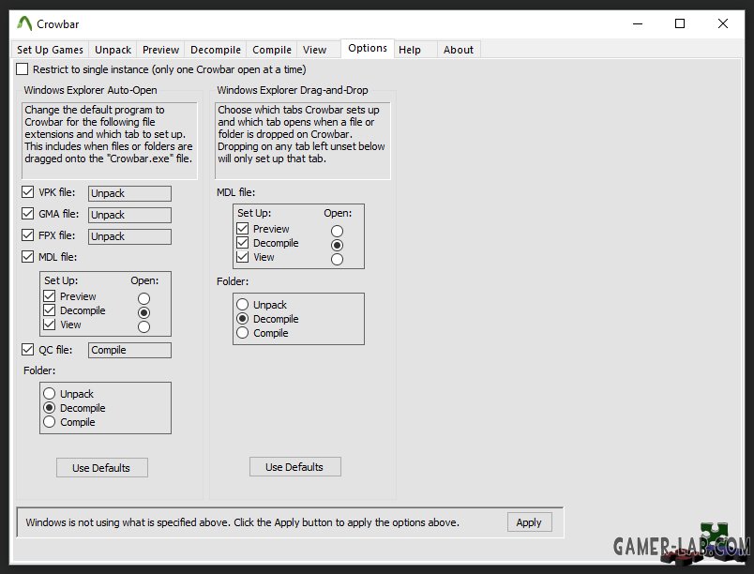
Task: Toggle Drag-and-Drop MDL View set up checkbox
Action: tap(242, 257)
